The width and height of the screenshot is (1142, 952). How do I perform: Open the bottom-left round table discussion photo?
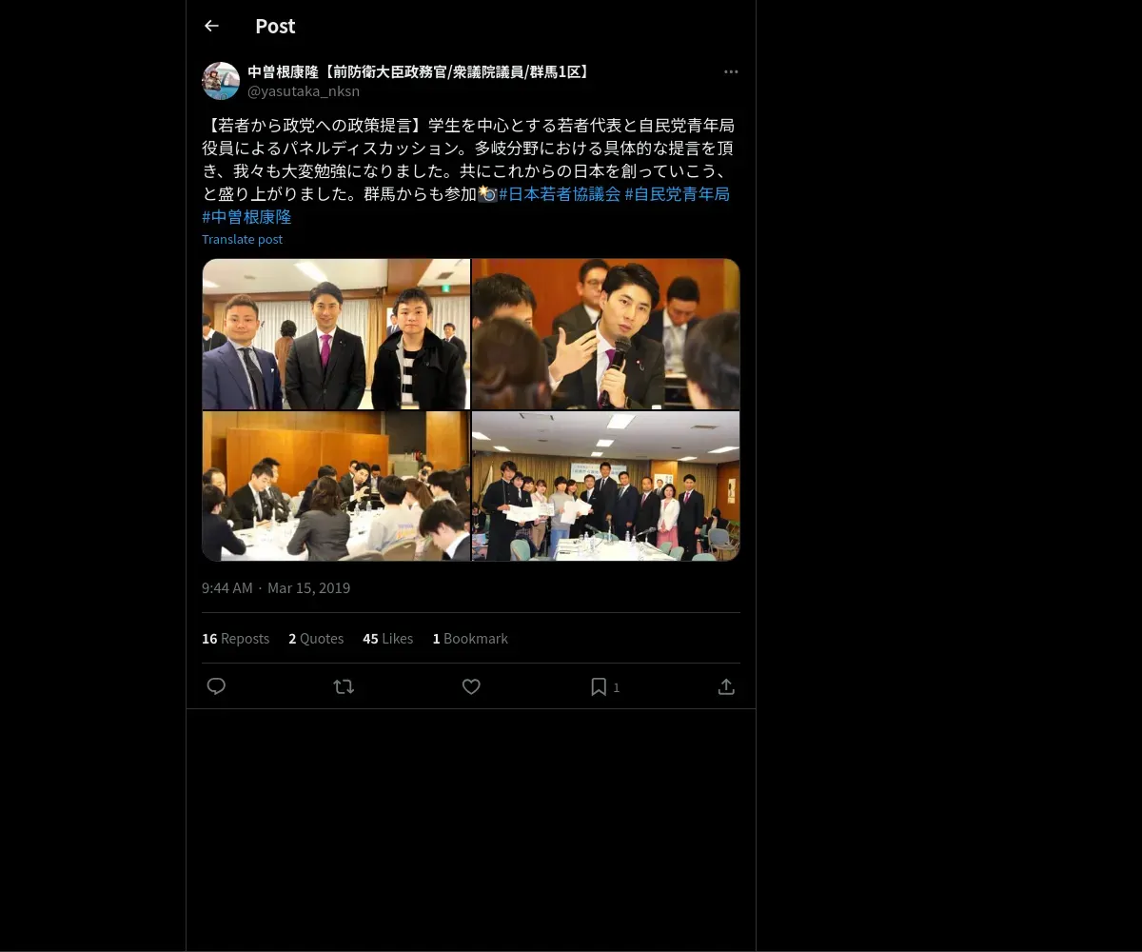pos(336,486)
